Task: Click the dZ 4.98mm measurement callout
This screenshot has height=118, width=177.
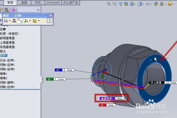Action: tap(64, 70)
